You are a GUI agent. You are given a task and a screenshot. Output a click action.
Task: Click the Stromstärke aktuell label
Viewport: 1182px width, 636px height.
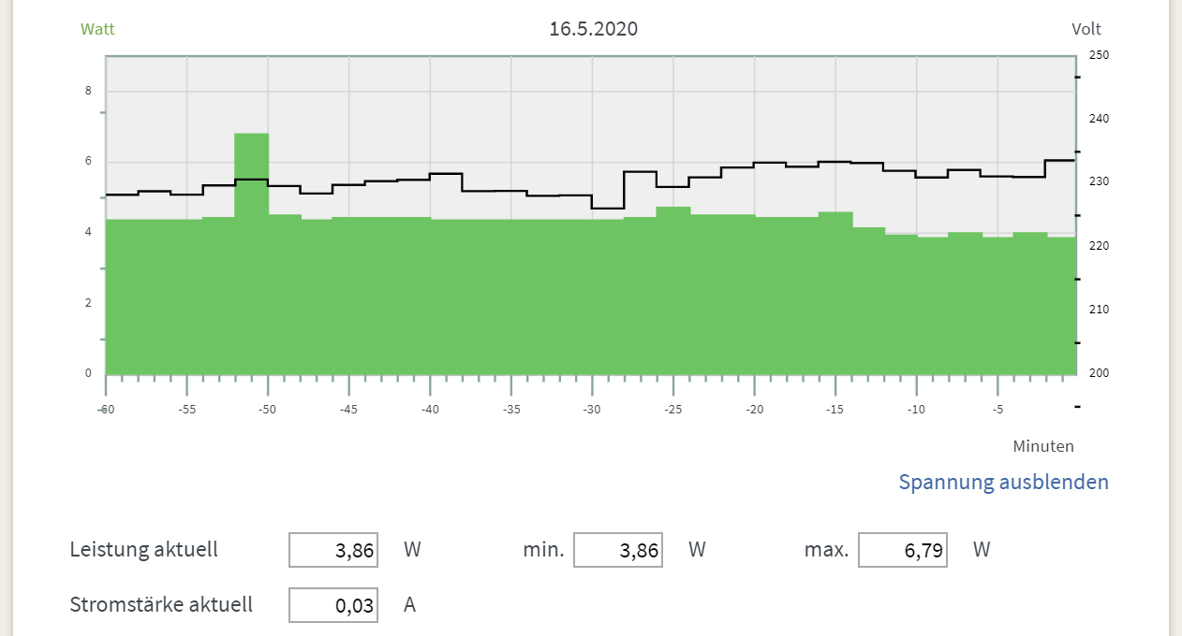pyautogui.click(x=161, y=604)
